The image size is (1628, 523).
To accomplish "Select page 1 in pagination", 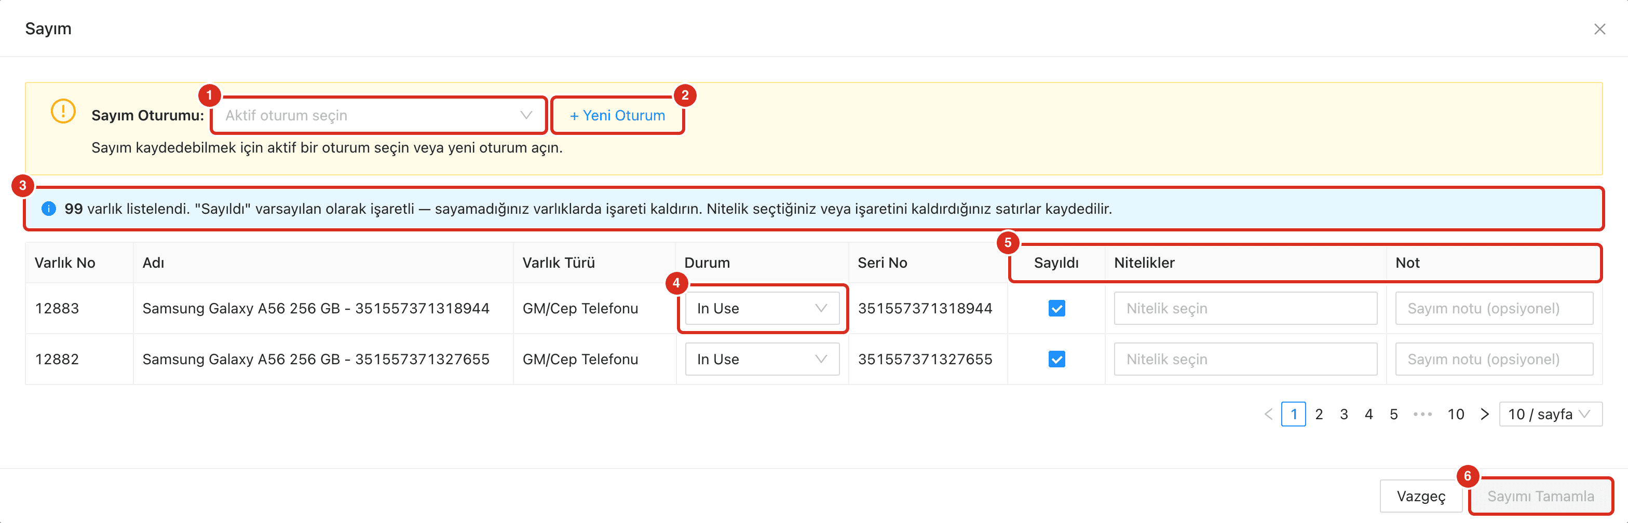I will pos(1294,415).
